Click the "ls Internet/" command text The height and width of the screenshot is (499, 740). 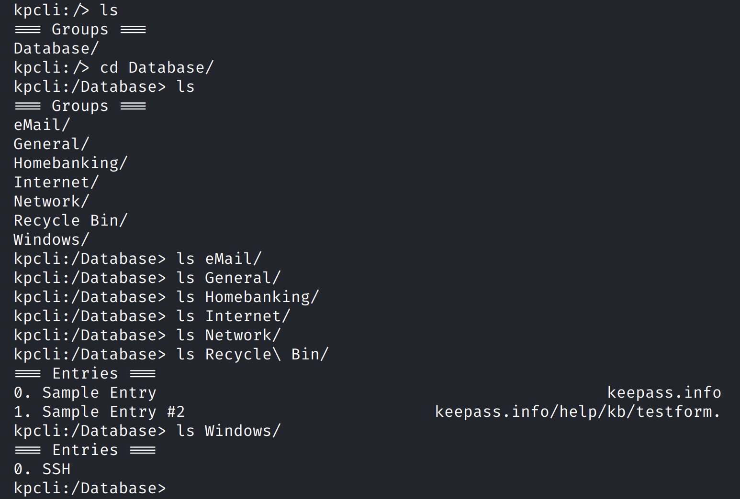coord(233,316)
